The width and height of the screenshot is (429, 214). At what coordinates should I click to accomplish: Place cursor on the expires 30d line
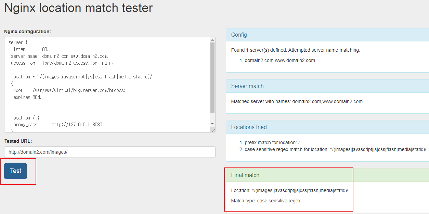click(x=27, y=97)
